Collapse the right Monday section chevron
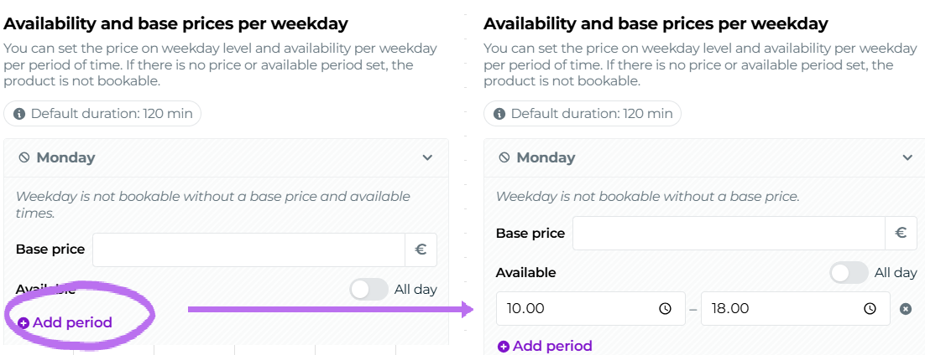 tap(907, 157)
